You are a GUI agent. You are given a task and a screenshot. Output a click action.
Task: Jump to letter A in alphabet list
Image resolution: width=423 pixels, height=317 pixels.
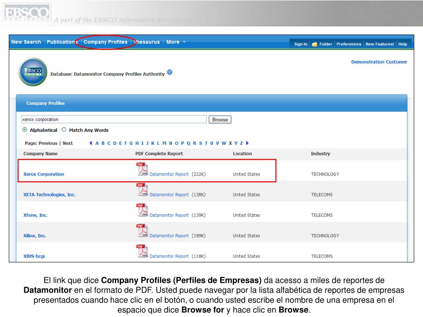97,143
